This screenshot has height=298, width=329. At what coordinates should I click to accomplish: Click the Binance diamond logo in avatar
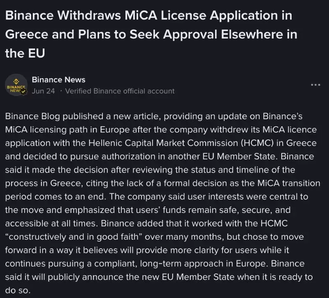tap(16, 81)
